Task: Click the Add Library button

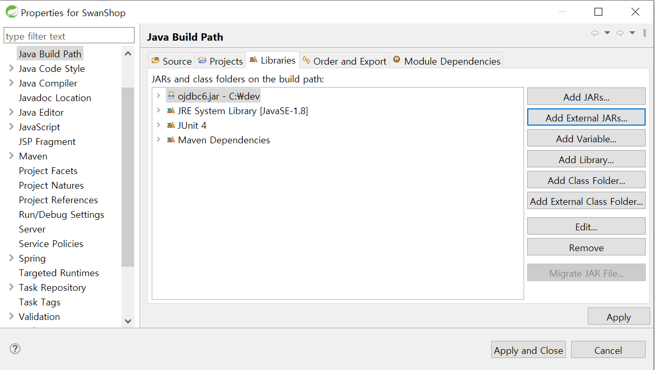Action: point(586,159)
